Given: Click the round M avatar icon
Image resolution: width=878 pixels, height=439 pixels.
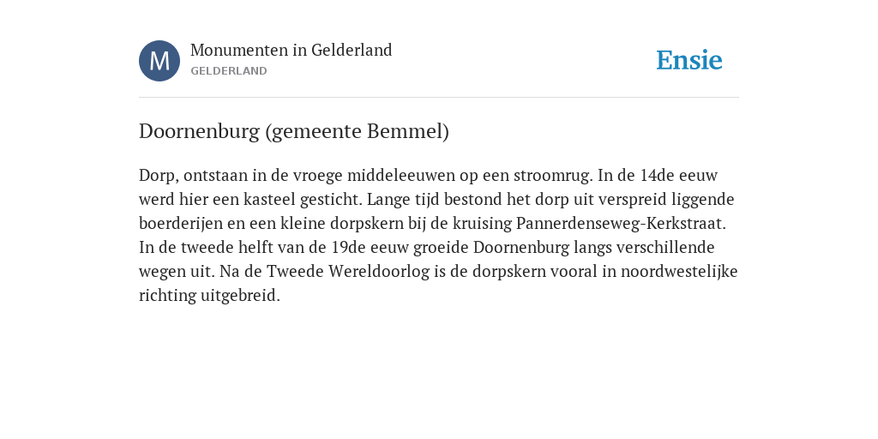Looking at the screenshot, I should pyautogui.click(x=159, y=61).
